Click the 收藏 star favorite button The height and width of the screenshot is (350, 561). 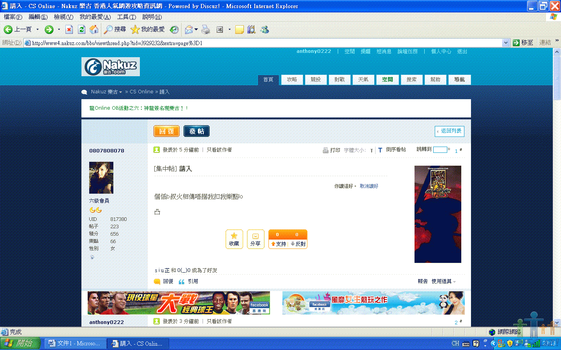click(234, 239)
